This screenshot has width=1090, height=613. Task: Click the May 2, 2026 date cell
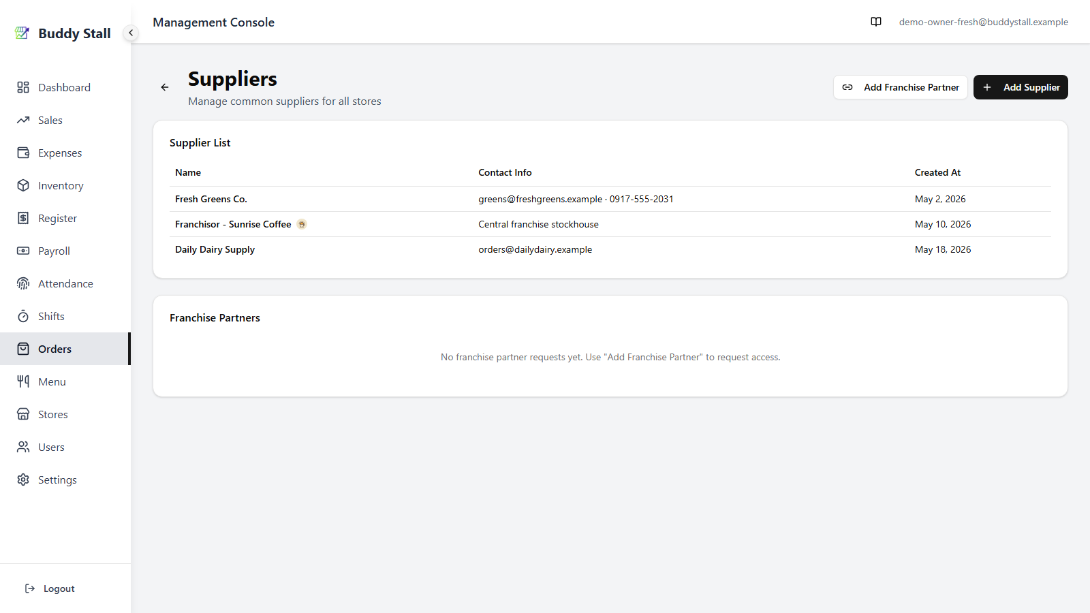coord(940,199)
